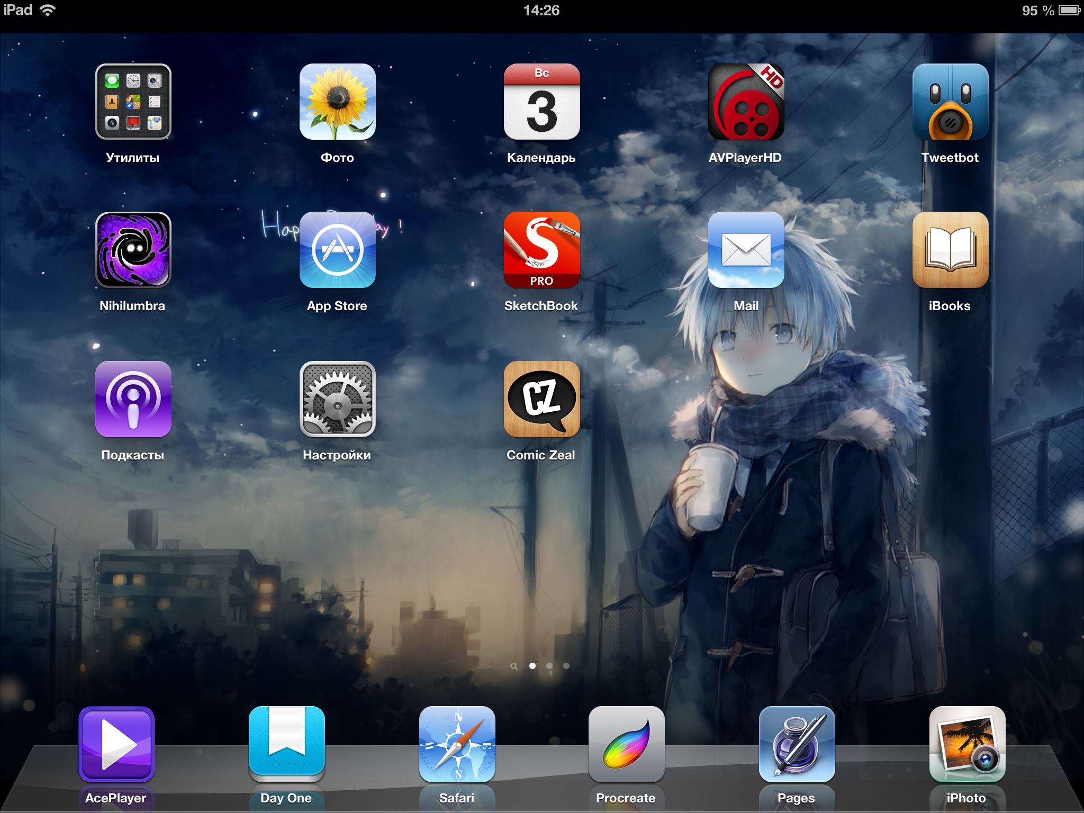
Task: Open the Mail app
Action: tap(746, 250)
